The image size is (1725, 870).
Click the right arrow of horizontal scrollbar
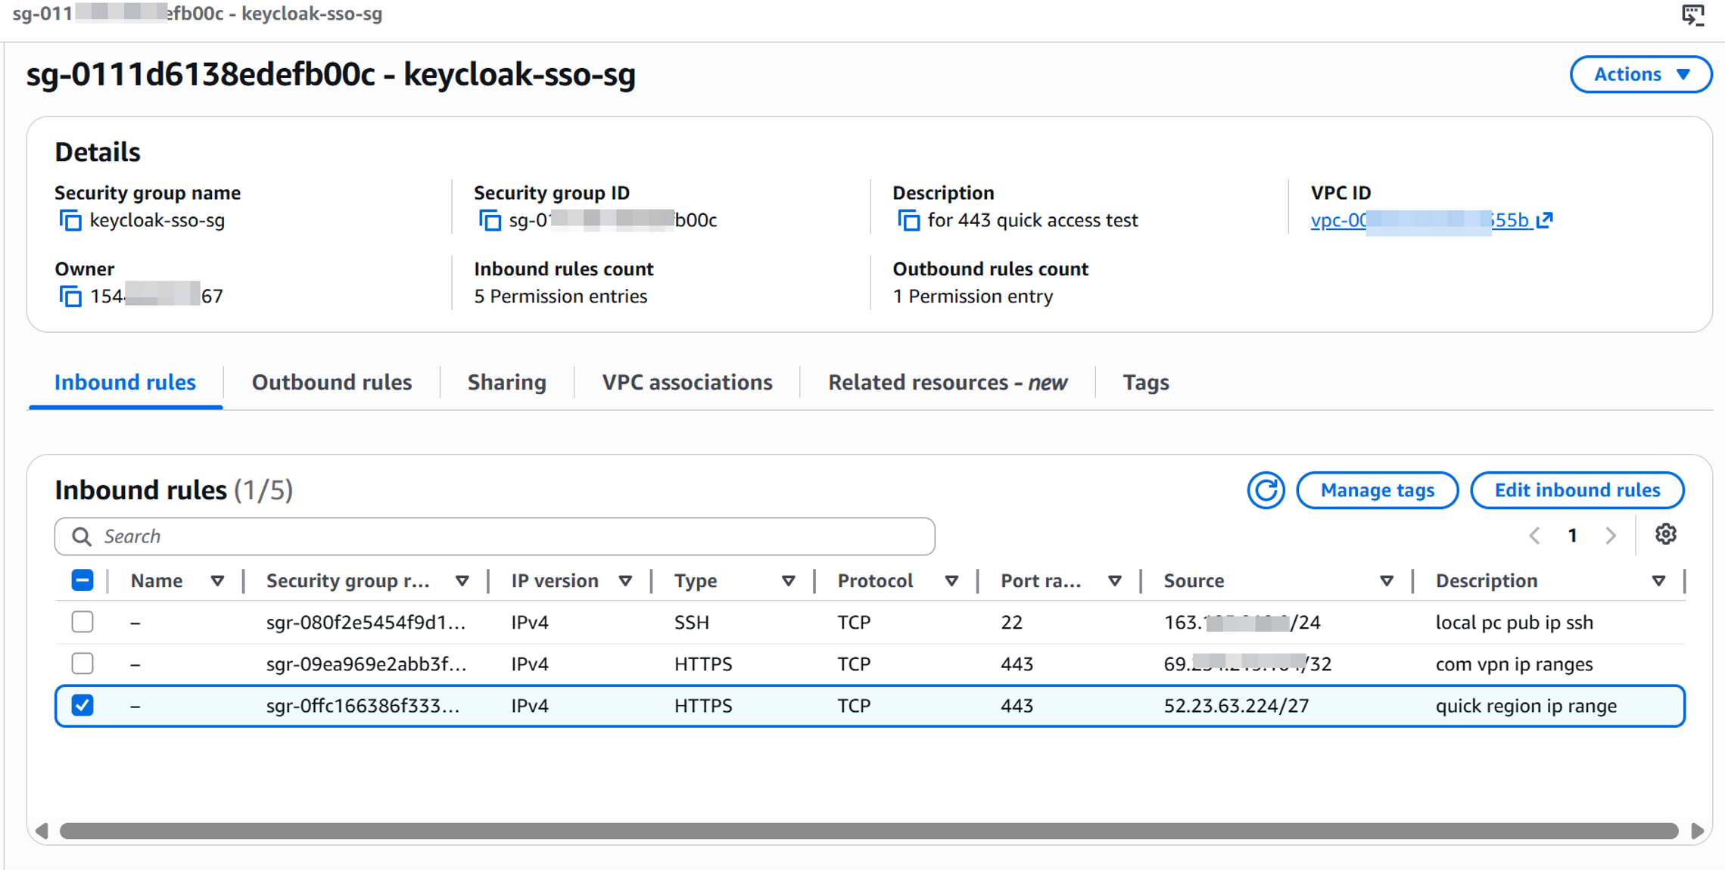[x=1698, y=831]
